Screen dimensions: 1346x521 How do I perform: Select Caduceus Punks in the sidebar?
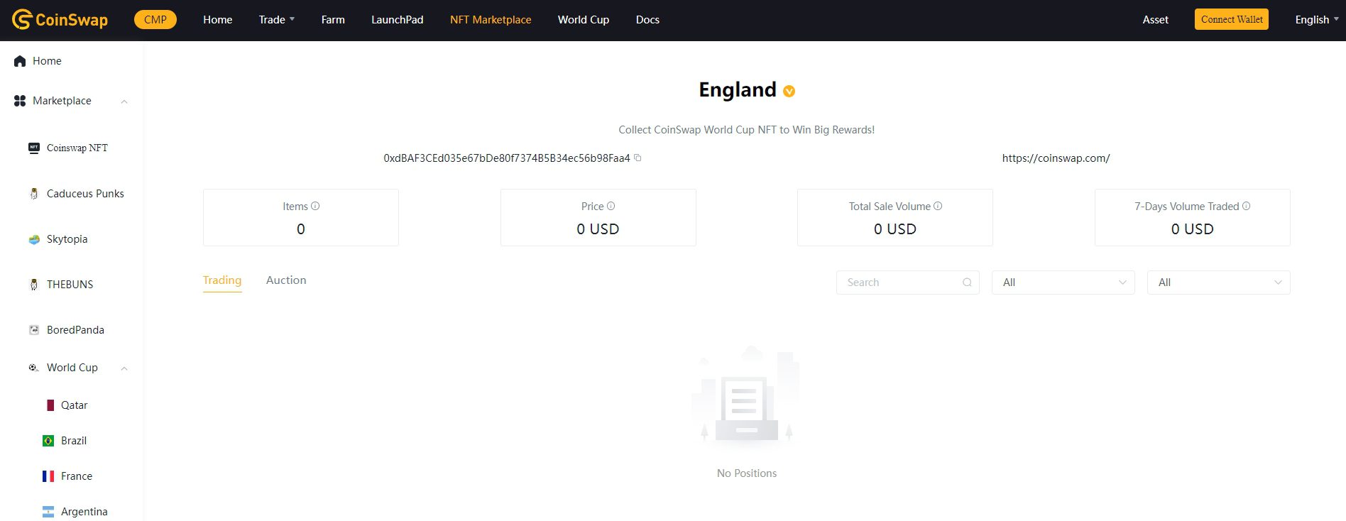(85, 194)
